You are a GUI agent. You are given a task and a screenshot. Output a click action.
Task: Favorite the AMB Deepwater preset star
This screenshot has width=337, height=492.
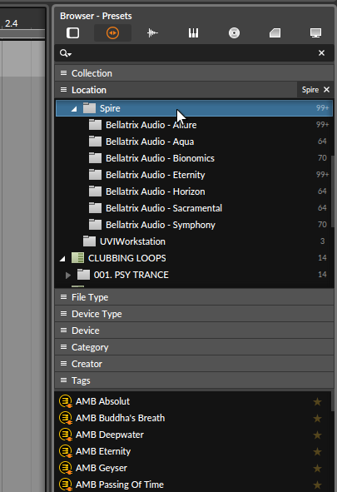point(317,435)
